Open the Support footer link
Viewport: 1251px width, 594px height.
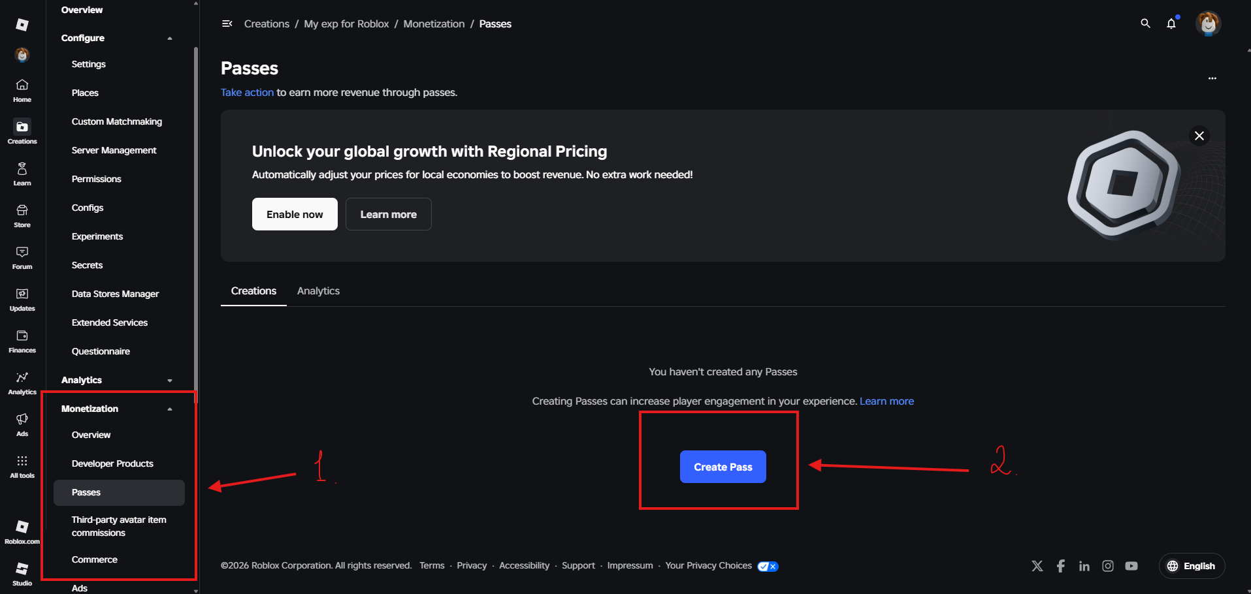click(578, 566)
